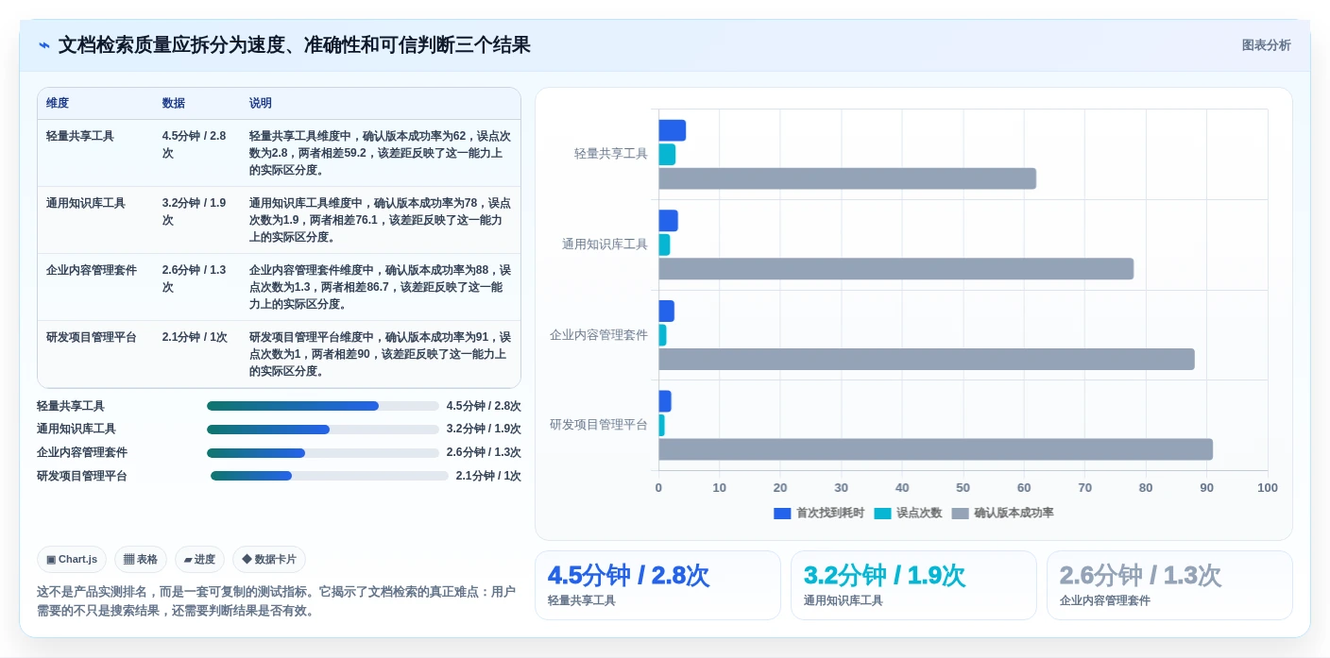Click the 轻量共享工具 progress bar

point(323,406)
